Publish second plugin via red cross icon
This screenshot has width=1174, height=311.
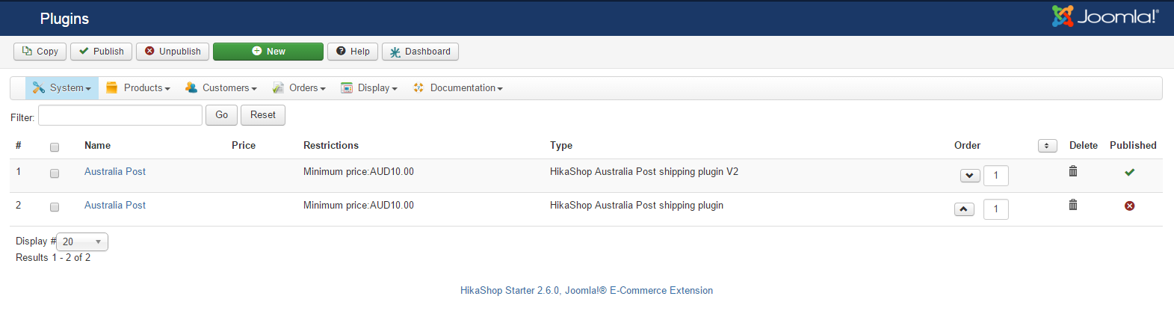coord(1129,206)
